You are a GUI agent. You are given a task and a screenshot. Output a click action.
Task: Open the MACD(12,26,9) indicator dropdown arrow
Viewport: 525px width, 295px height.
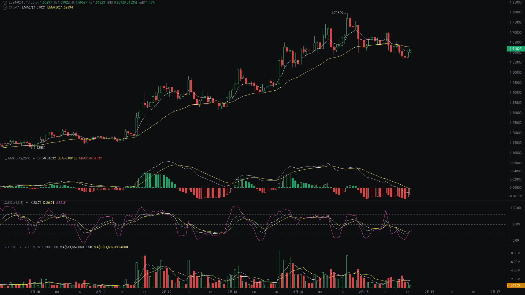click(x=34, y=159)
